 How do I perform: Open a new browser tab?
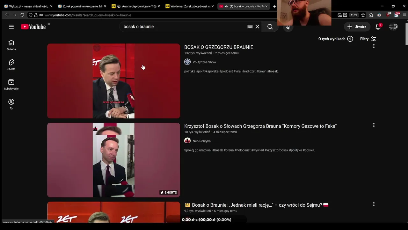[x=274, y=6]
